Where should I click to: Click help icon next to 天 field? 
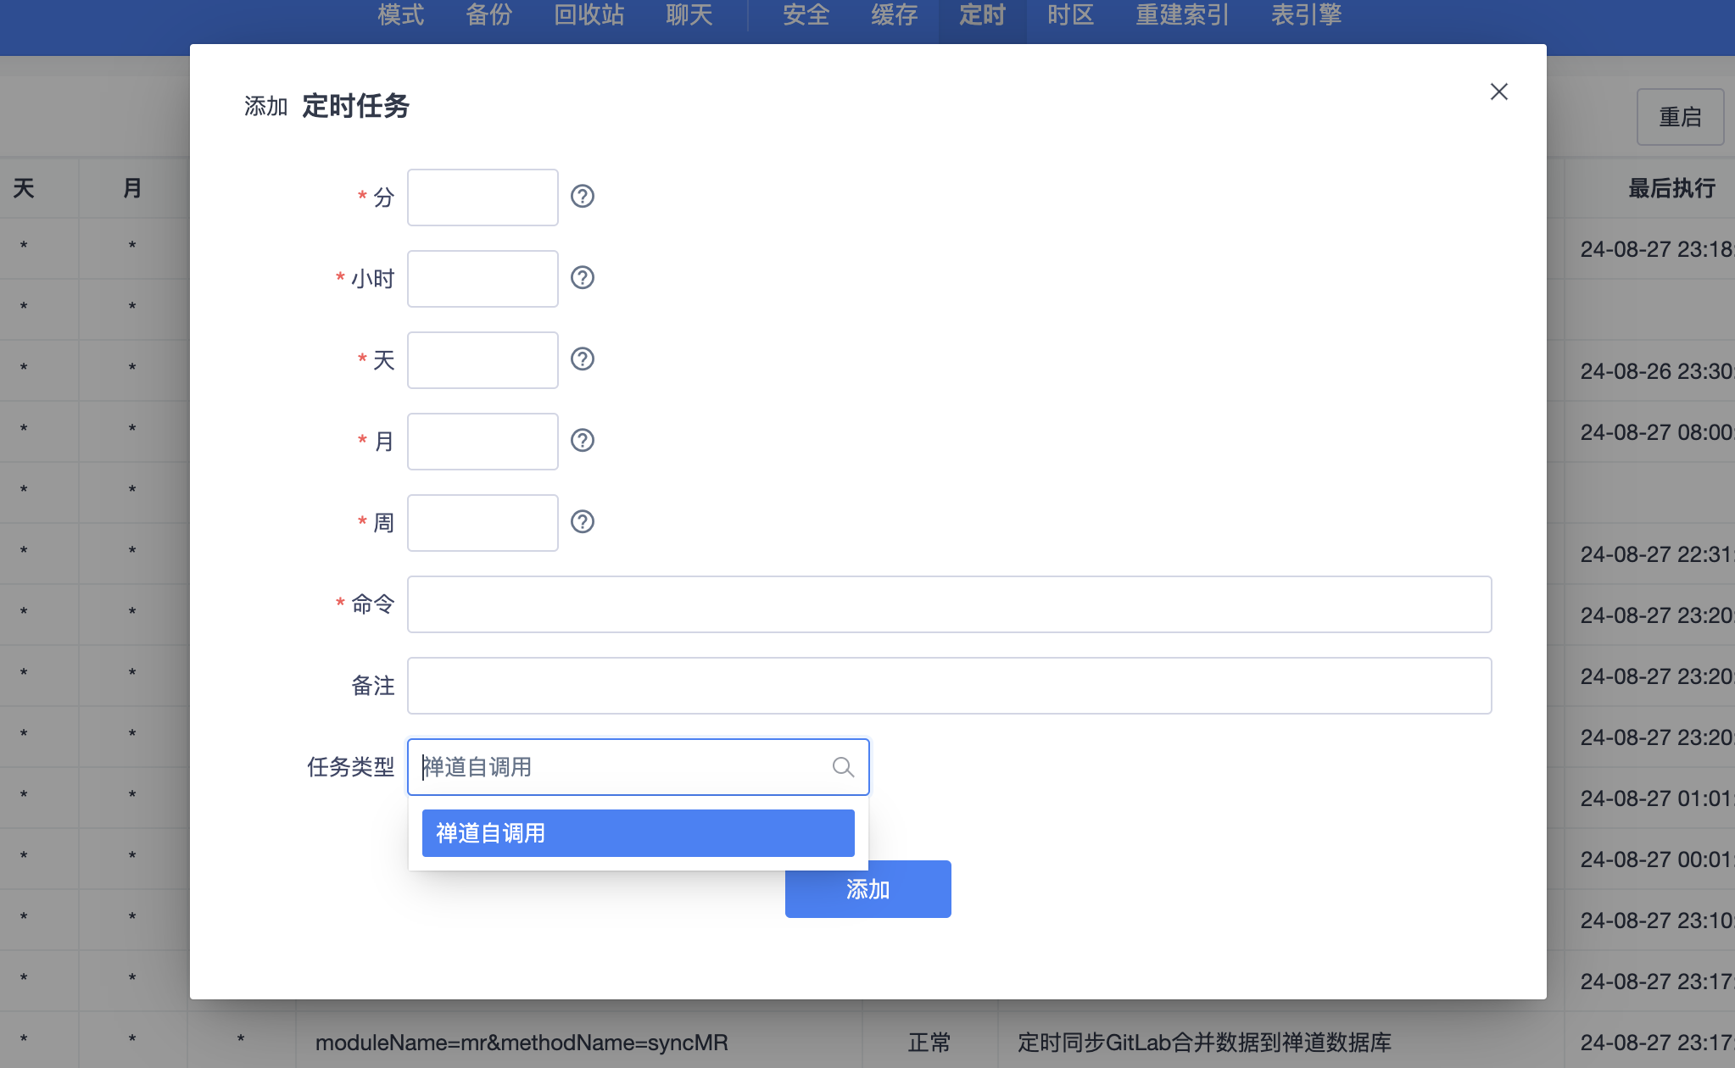coord(582,359)
